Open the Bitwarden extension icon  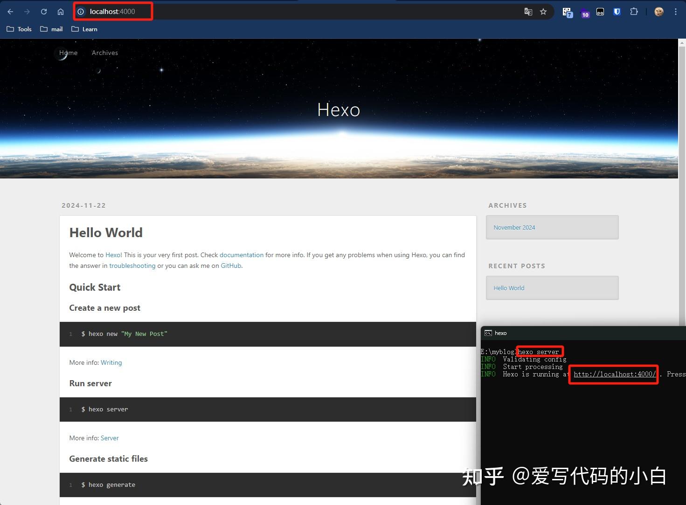(617, 11)
